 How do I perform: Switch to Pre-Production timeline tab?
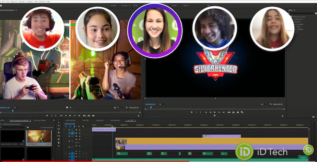[x=115, y=120]
